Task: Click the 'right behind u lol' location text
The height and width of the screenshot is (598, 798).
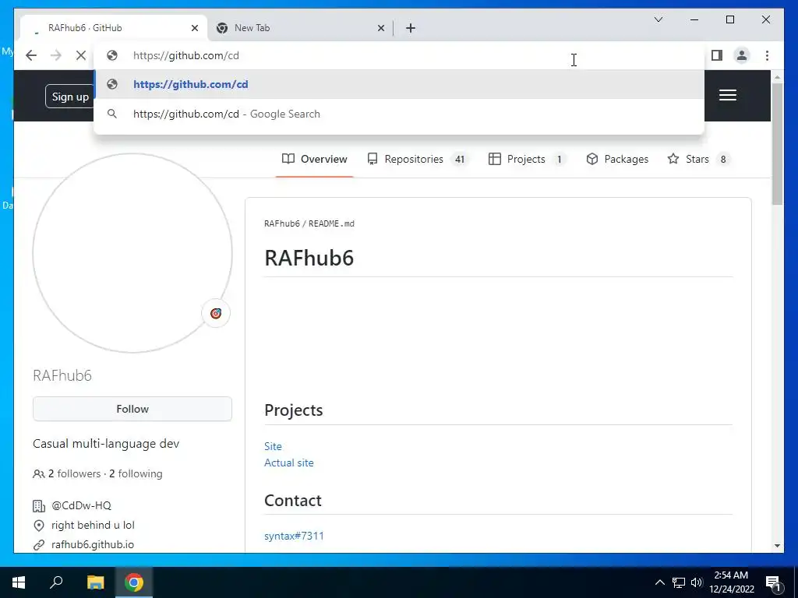Action: click(x=93, y=526)
